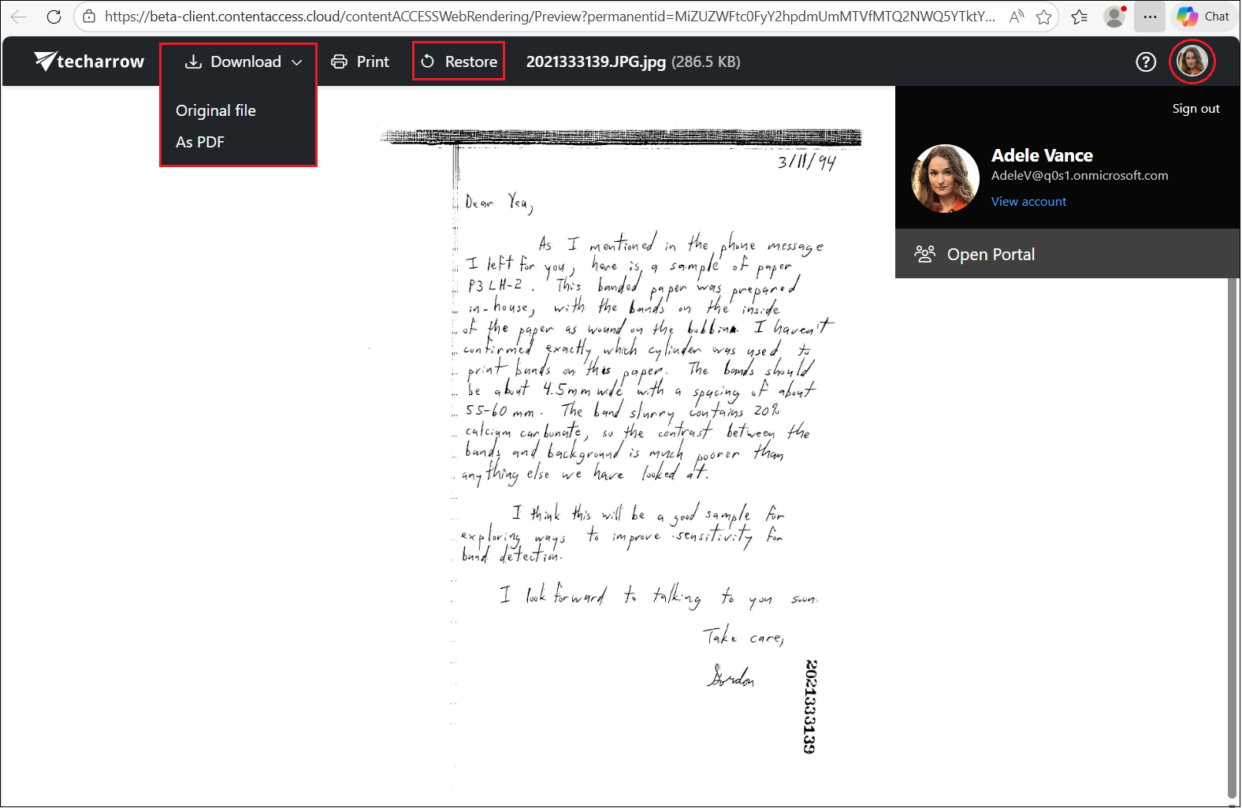1242x808 pixels.
Task: Click the Print button
Action: (x=360, y=61)
